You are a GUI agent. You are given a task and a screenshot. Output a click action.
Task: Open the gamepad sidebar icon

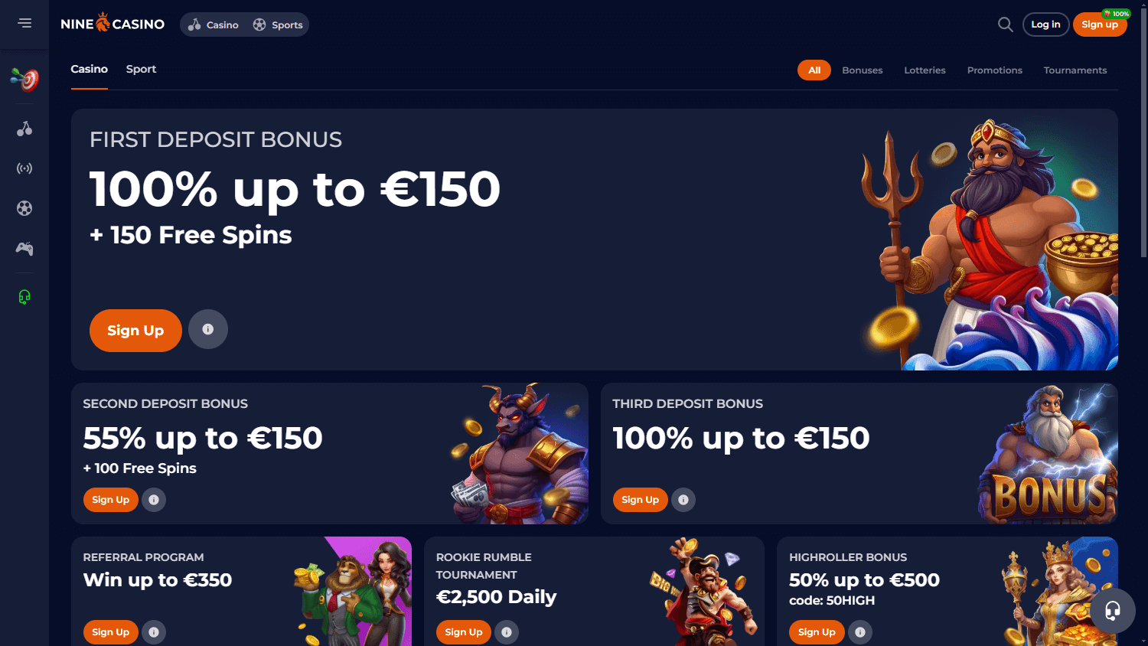24,249
